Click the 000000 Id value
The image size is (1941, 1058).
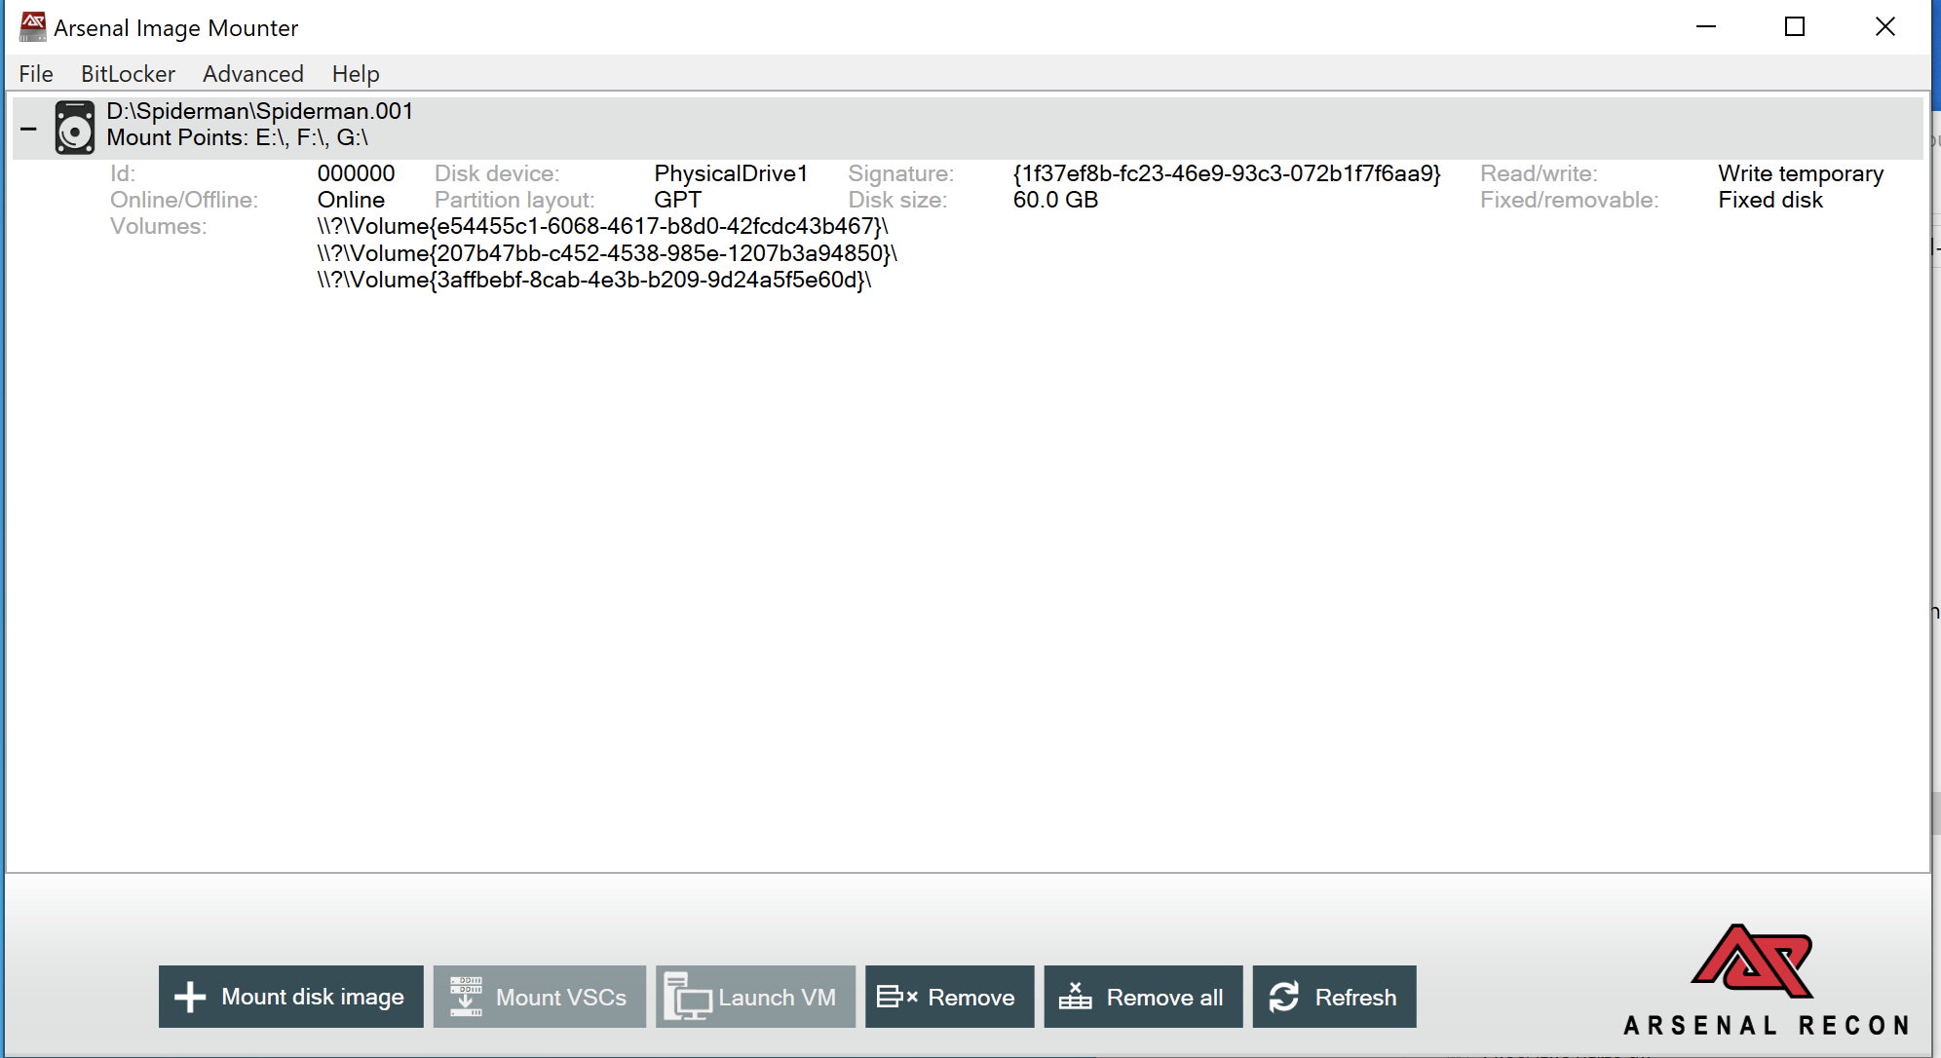(x=356, y=173)
